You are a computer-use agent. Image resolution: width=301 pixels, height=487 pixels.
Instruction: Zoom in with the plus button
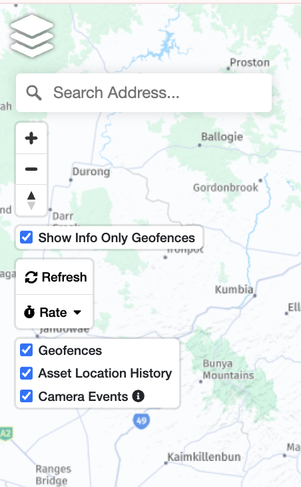tap(31, 138)
